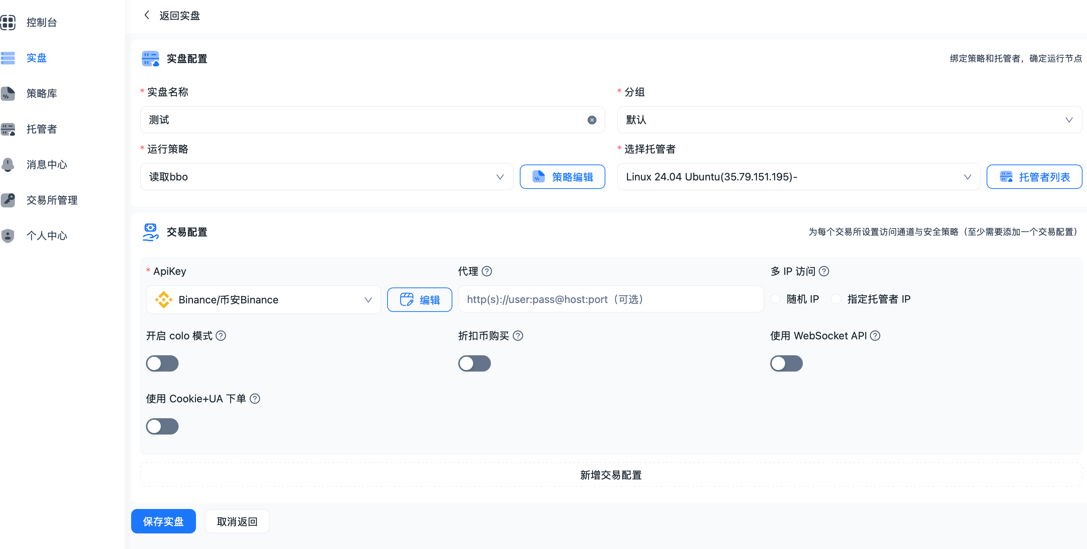Click the 保存实盘 button
The height and width of the screenshot is (549, 1087).
pyautogui.click(x=163, y=521)
